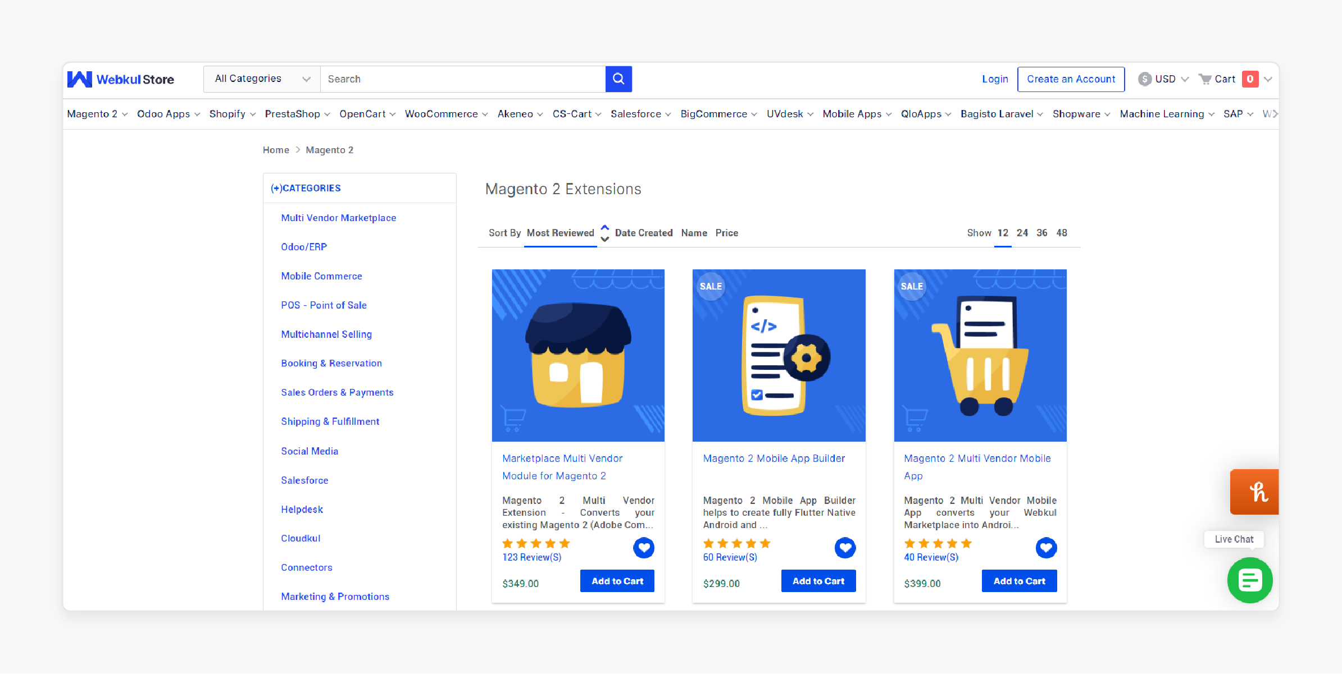Toggle wishlist heart on Marketplace Multi Vendor Module
Image resolution: width=1342 pixels, height=674 pixels.
click(x=644, y=548)
